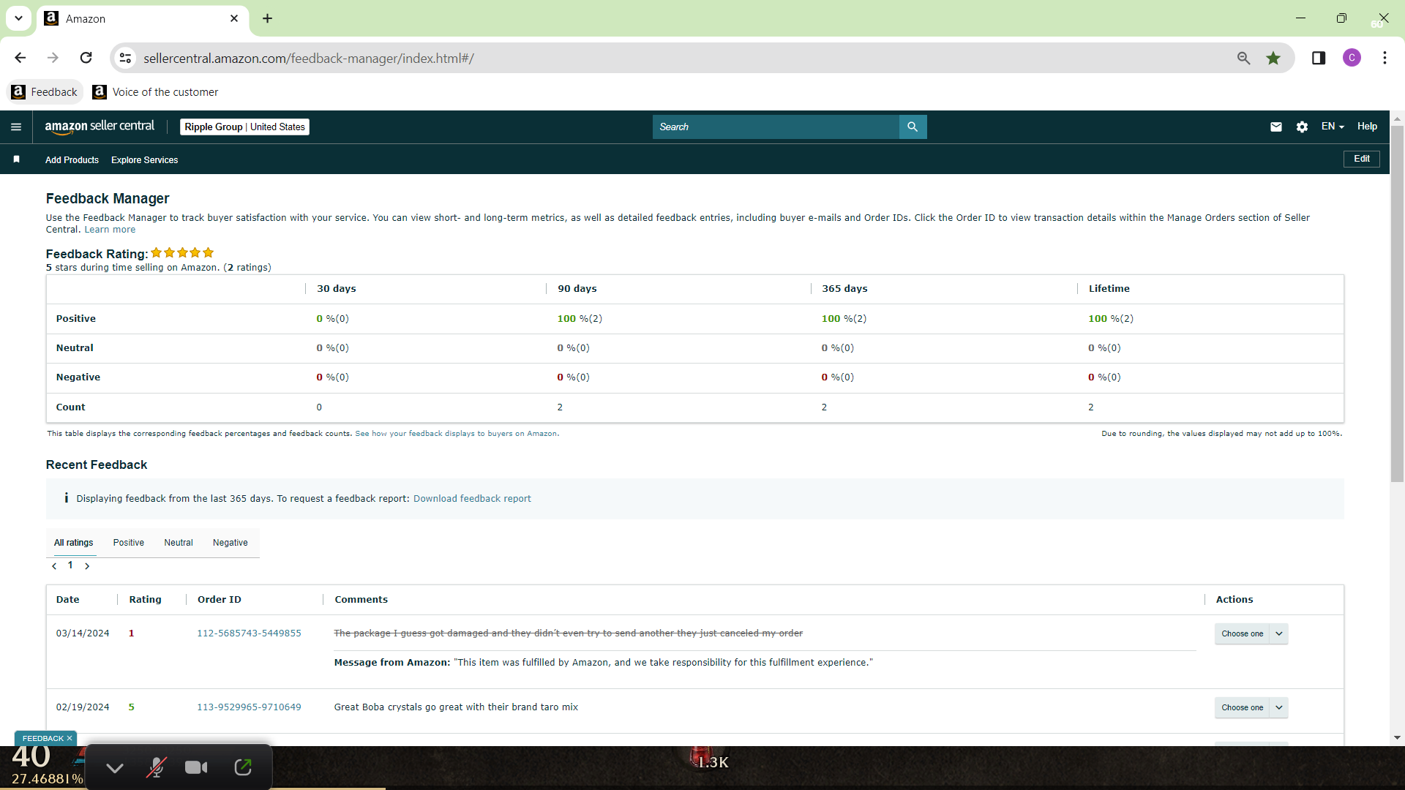Click the Feedback Rating stars
This screenshot has height=790, width=1405.
coord(182,253)
